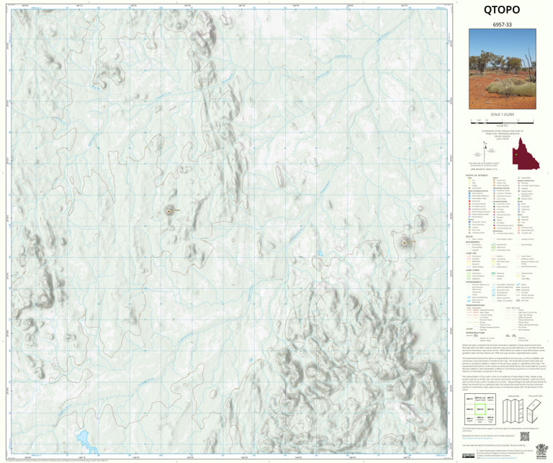Click the HYDROGRAPHY legend heading
The image size is (553, 463).
[475, 282]
